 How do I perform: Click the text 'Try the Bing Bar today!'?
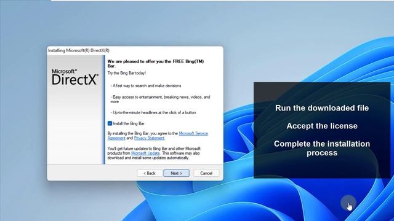pyautogui.click(x=127, y=73)
